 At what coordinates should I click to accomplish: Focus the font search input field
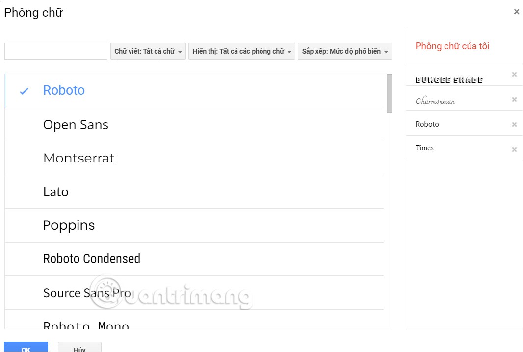pyautogui.click(x=56, y=52)
